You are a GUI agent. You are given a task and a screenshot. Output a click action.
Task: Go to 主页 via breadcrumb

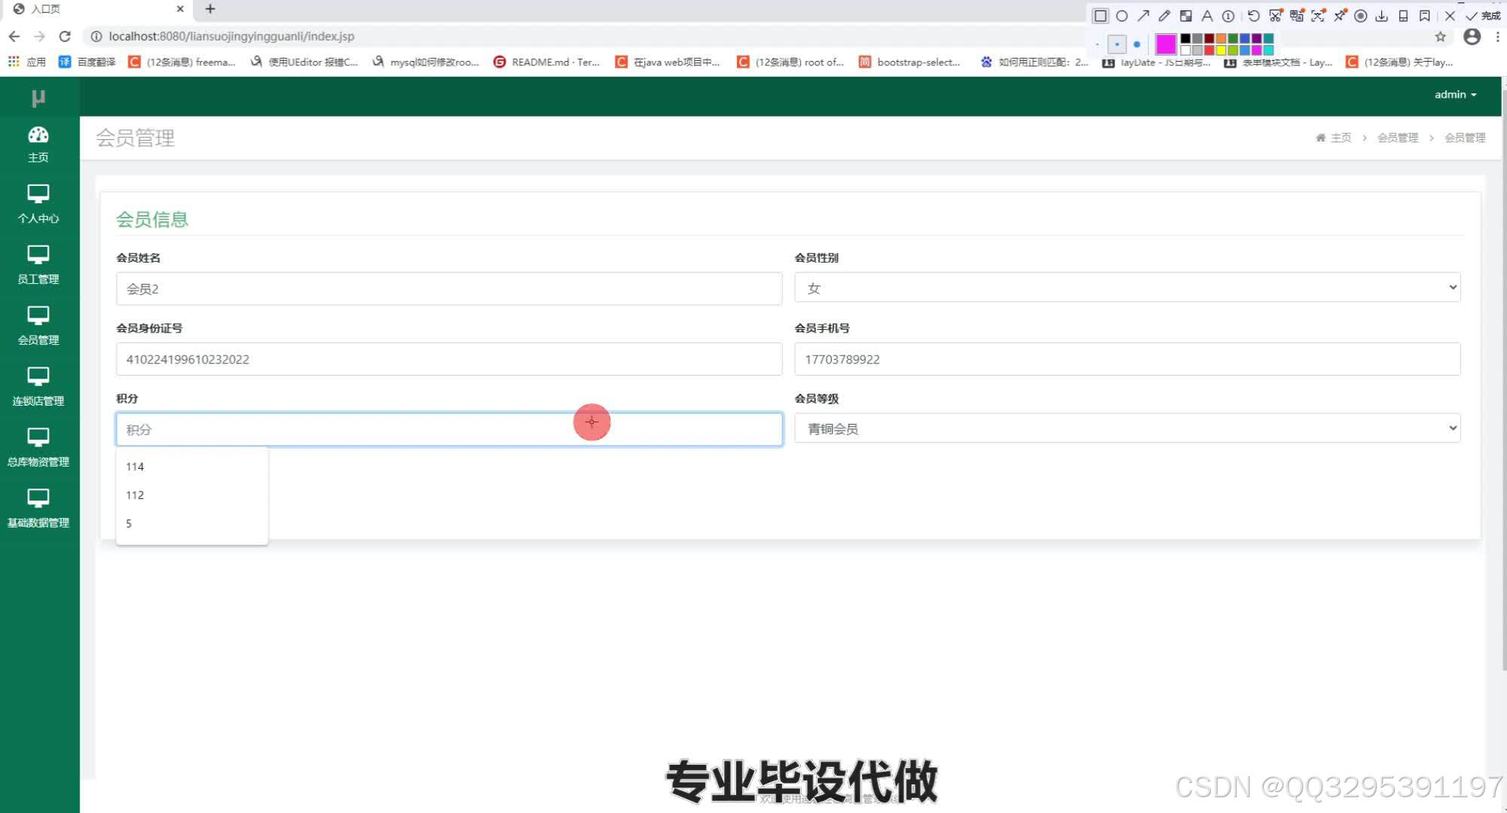(1334, 138)
